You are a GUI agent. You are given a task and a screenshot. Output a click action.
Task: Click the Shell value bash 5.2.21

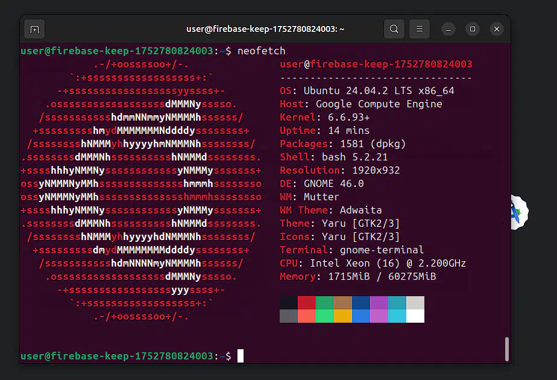[355, 157]
